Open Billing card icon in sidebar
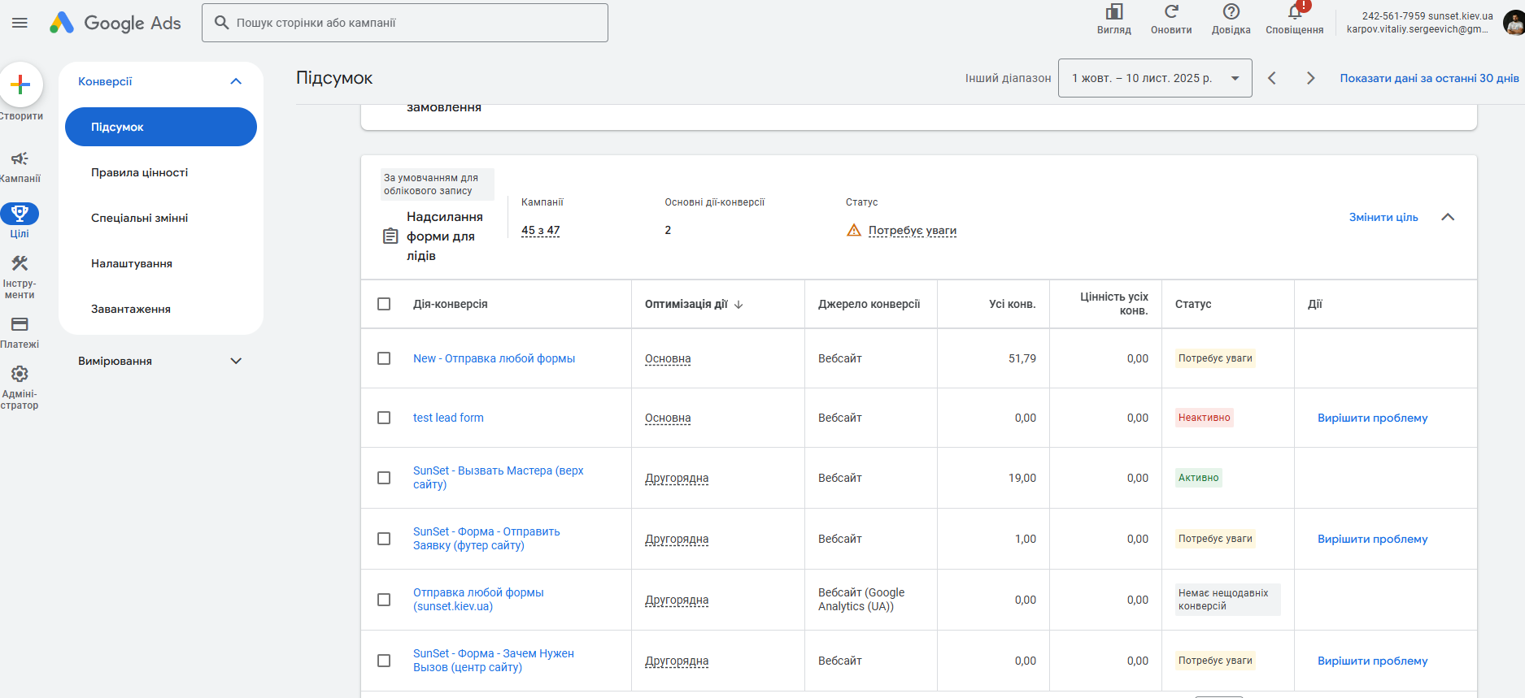The height and width of the screenshot is (698, 1525). point(20,324)
